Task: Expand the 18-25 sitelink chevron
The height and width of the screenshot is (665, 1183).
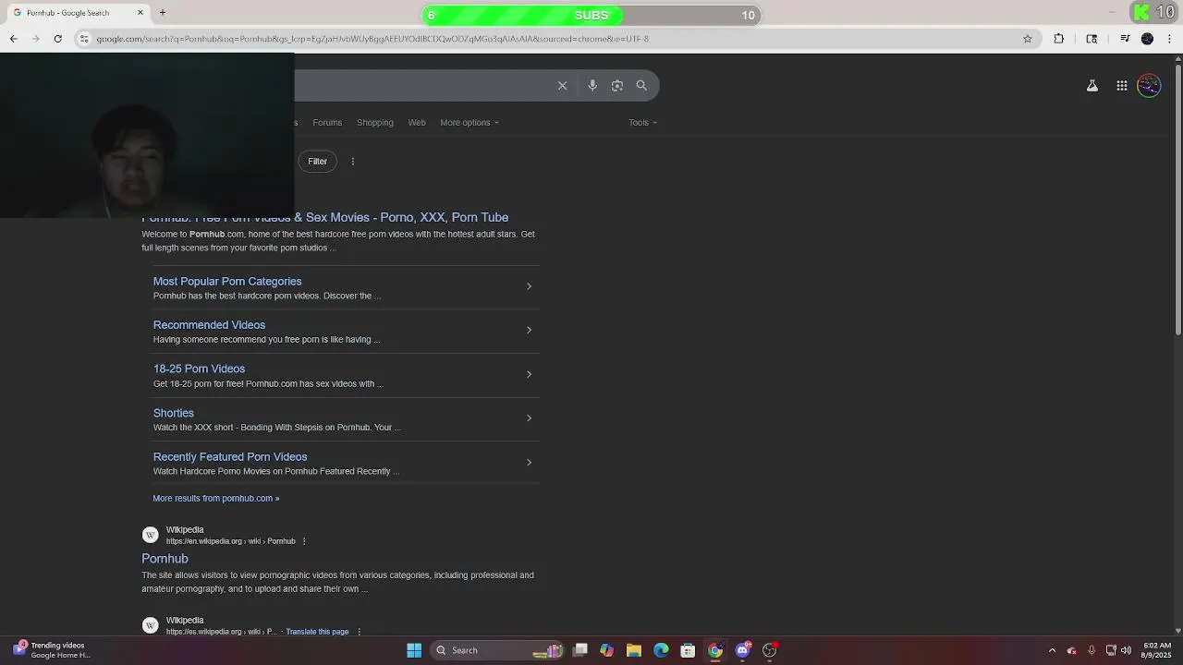Action: pos(529,374)
